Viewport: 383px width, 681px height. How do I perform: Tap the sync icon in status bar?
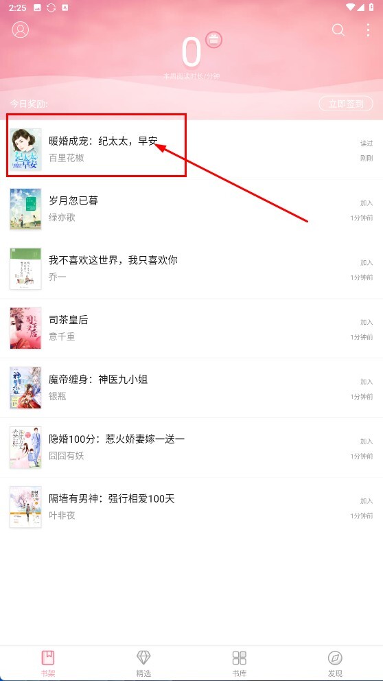click(x=51, y=8)
